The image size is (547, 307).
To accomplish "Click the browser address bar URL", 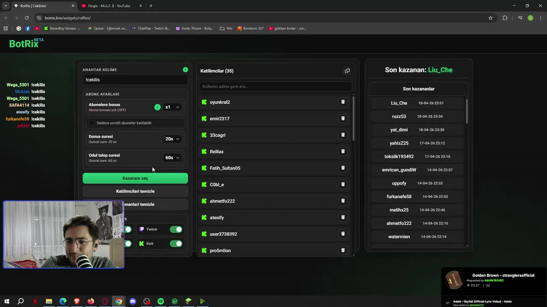I will pyautogui.click(x=68, y=18).
